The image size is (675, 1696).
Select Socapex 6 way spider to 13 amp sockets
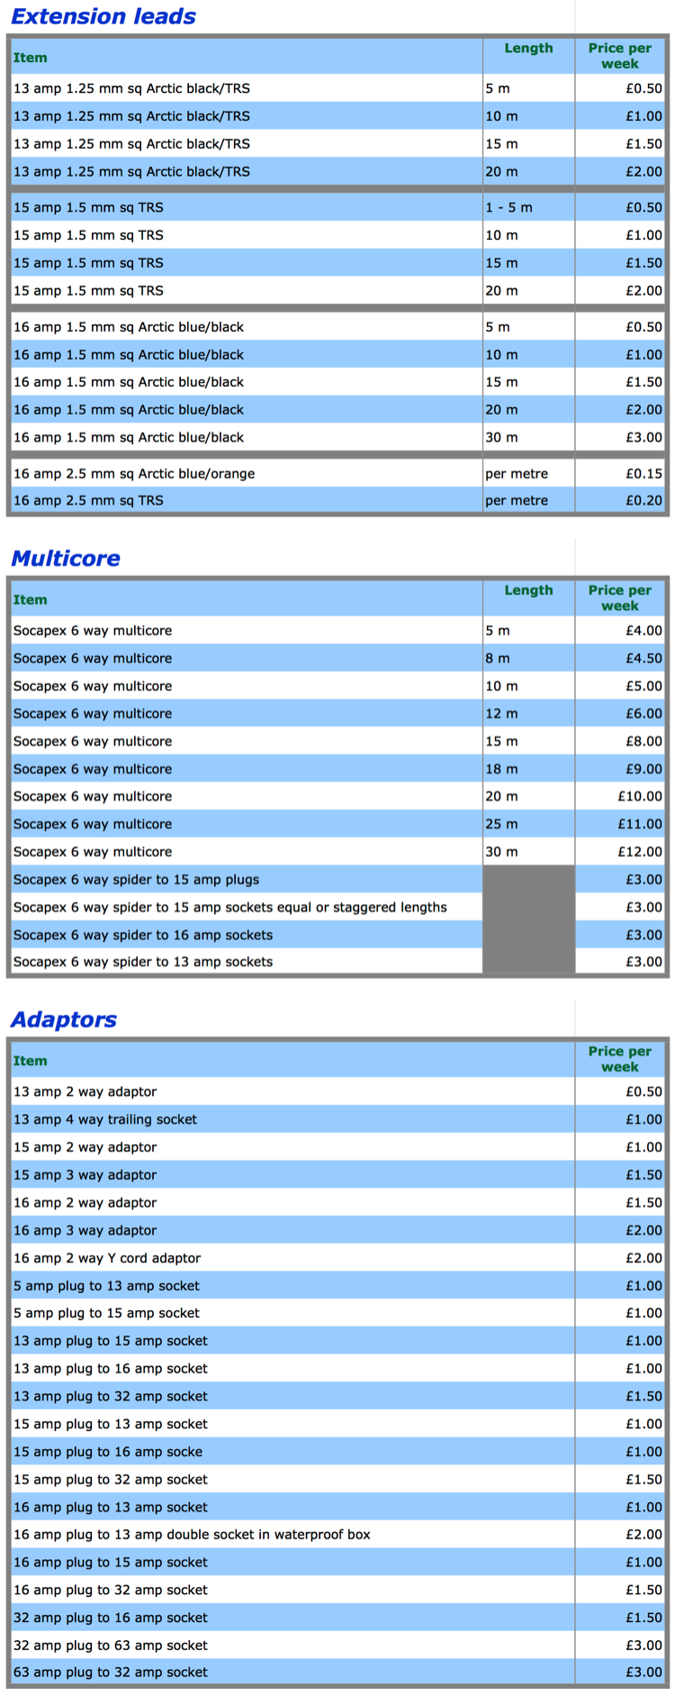(142, 962)
